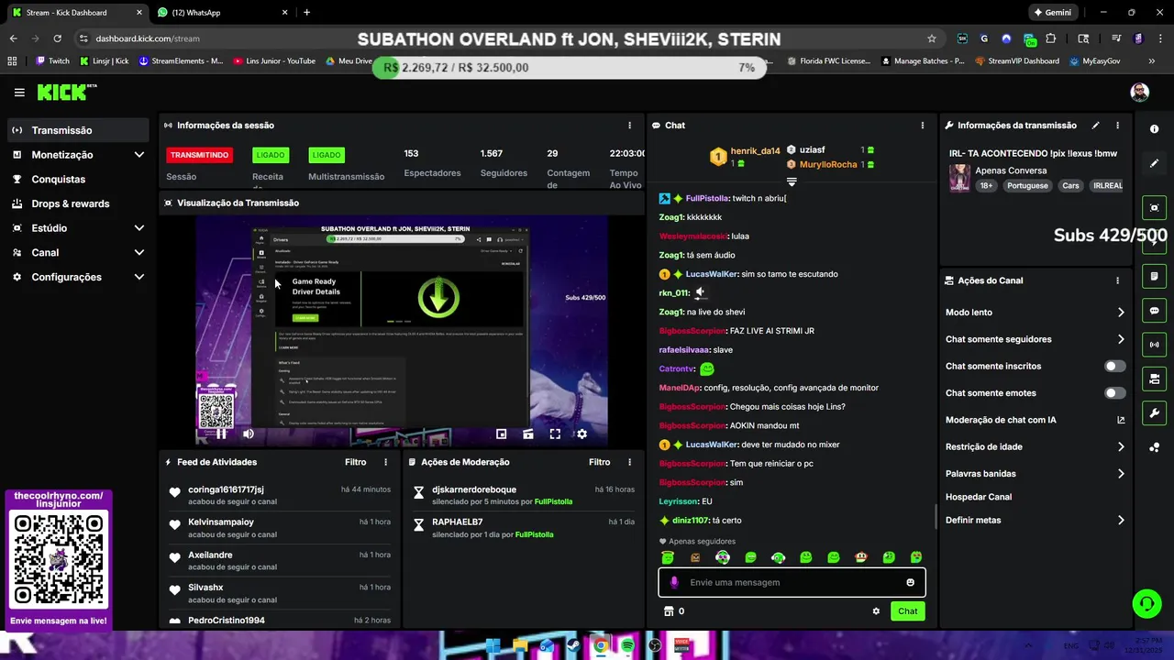This screenshot has width=1174, height=660.
Task: Toggle chat bubble panel in right rail
Action: coord(1155,311)
